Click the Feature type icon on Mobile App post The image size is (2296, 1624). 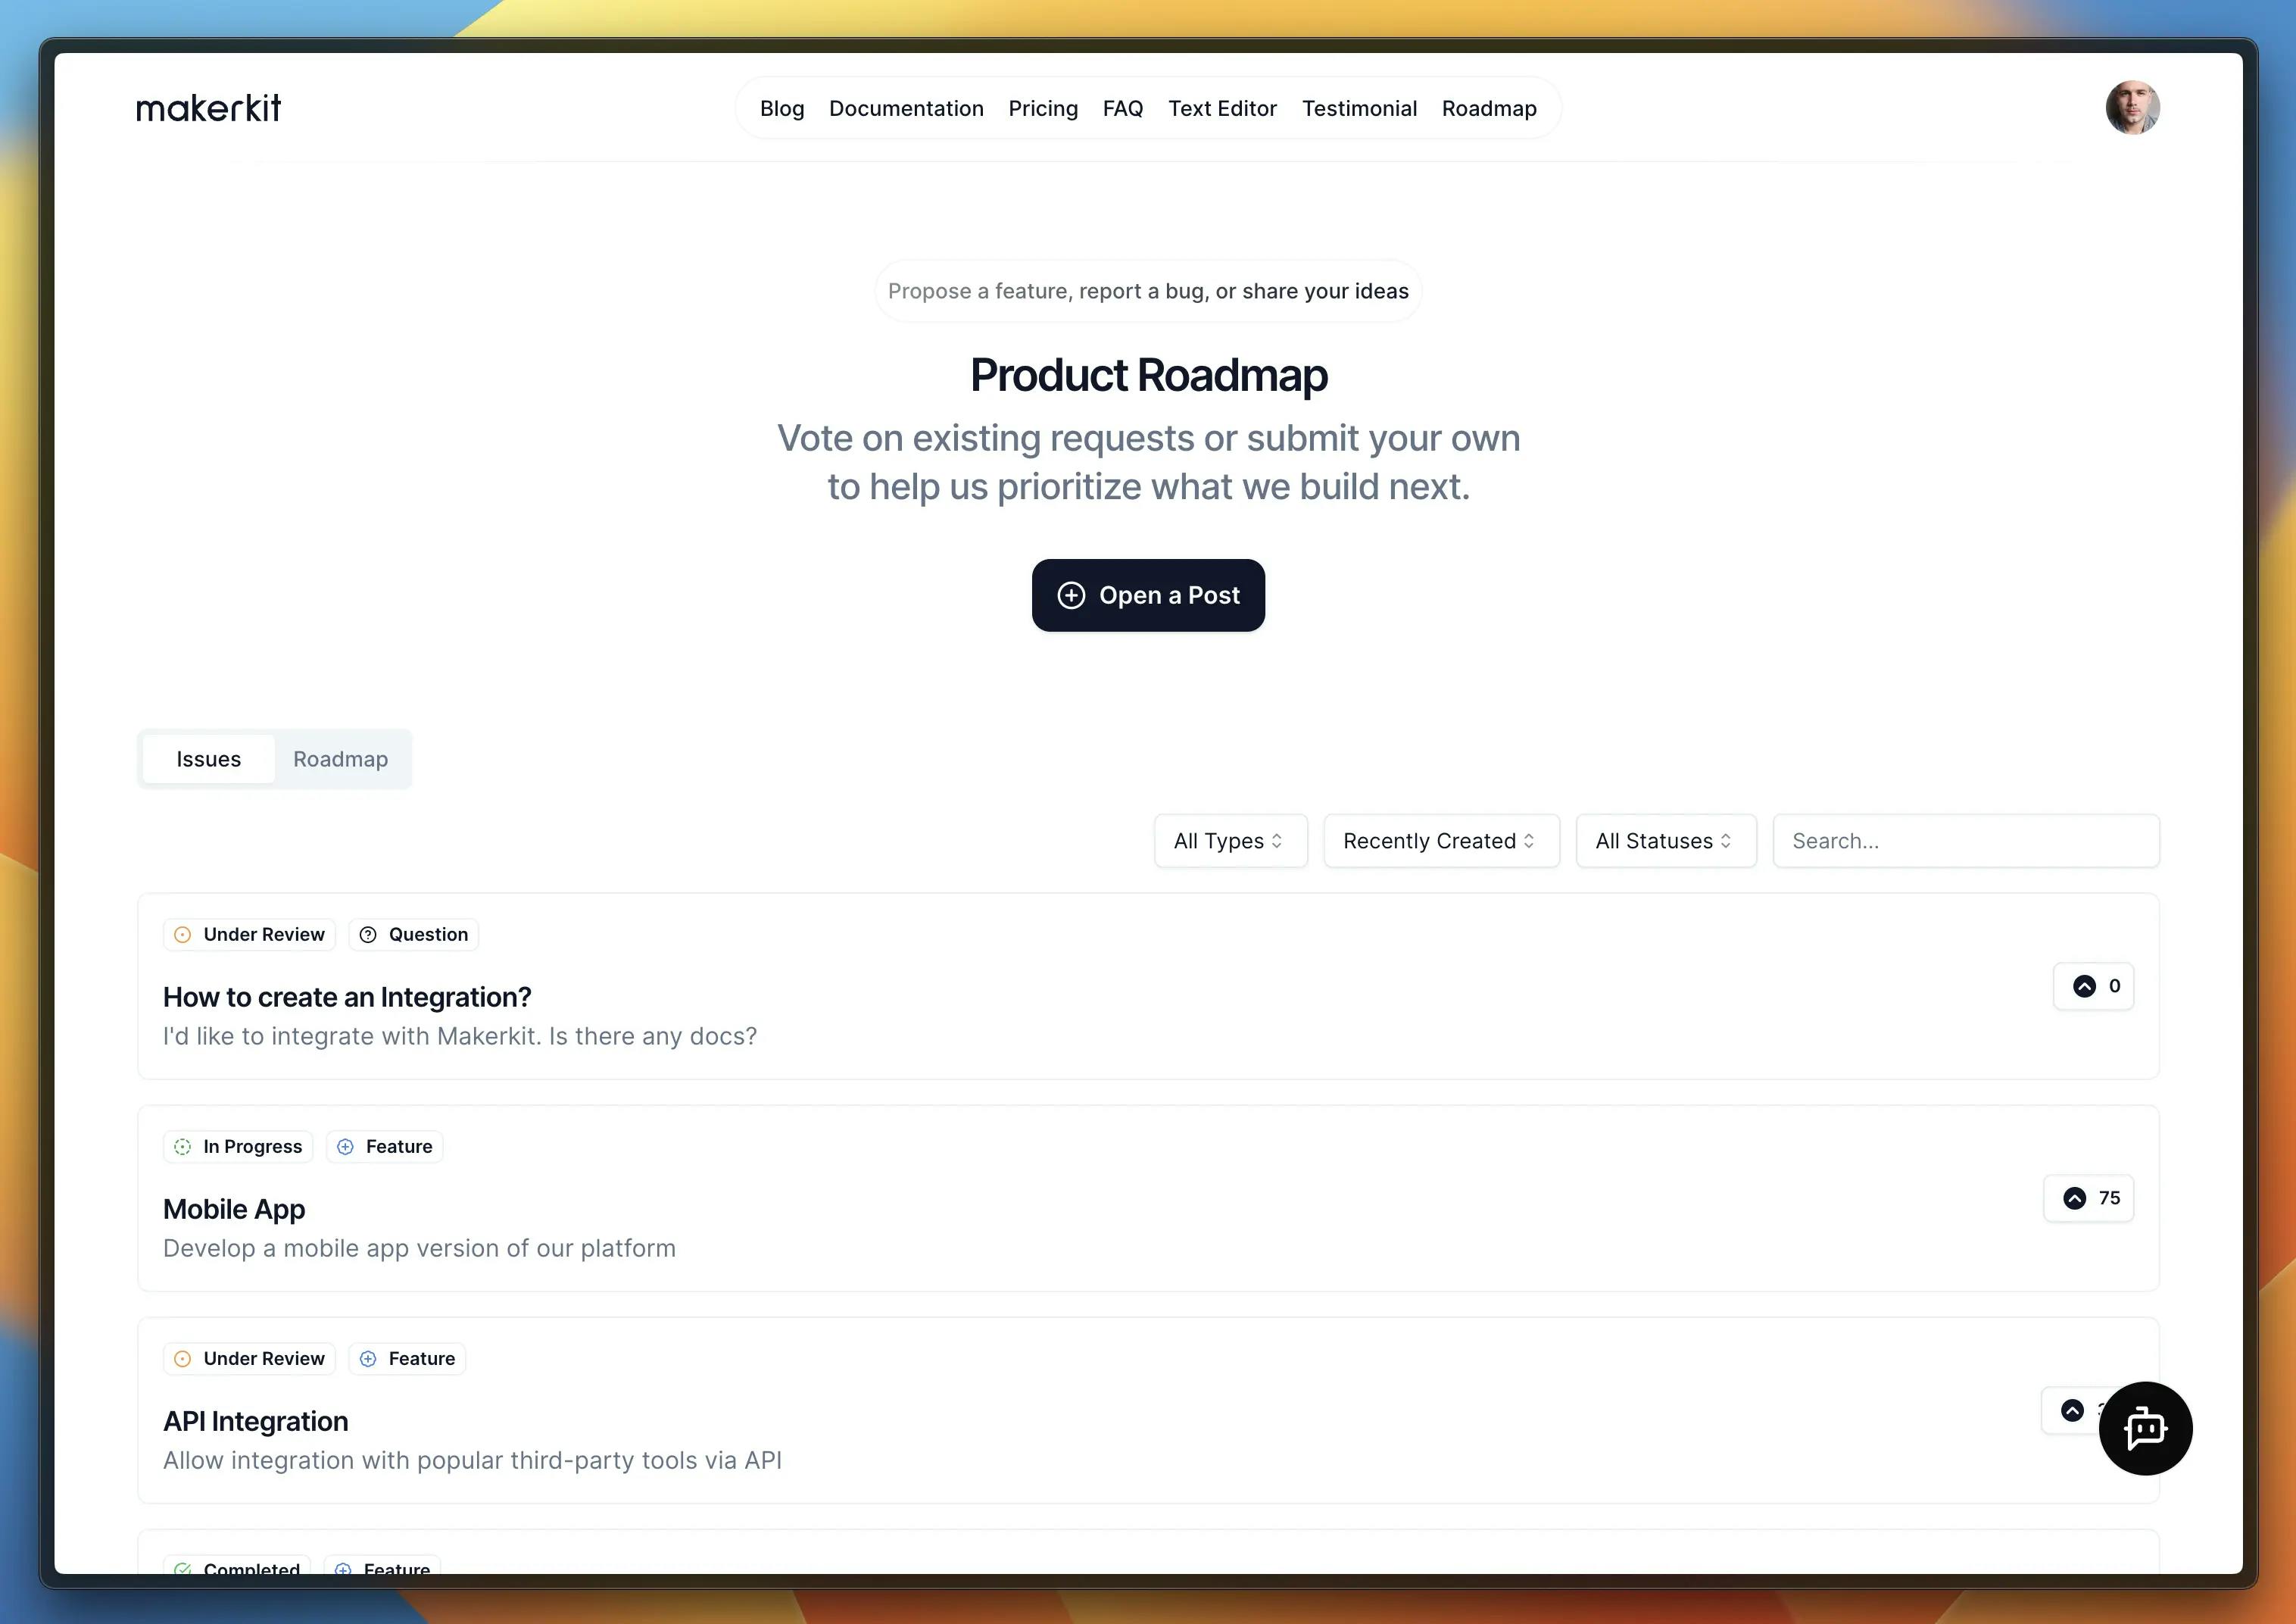coord(346,1146)
